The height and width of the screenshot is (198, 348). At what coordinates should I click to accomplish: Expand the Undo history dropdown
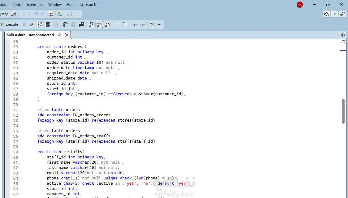(x=29, y=14)
